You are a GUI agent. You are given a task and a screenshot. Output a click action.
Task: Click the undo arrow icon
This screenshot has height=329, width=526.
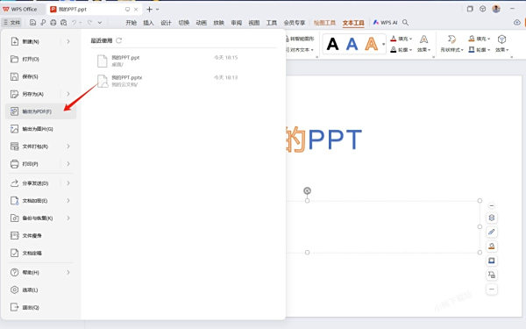tap(75, 23)
